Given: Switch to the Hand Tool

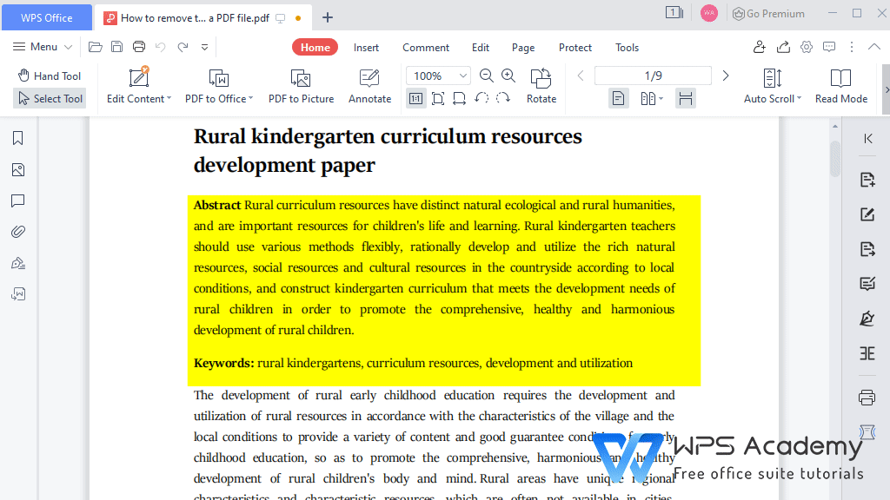Looking at the screenshot, I should point(50,76).
